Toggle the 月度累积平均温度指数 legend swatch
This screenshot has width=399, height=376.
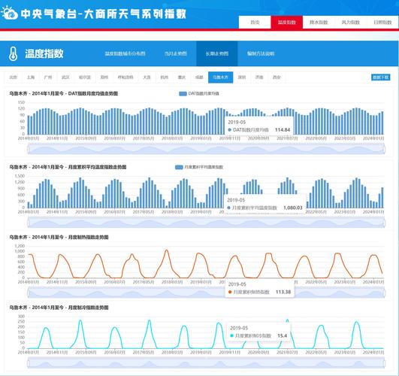179,167
